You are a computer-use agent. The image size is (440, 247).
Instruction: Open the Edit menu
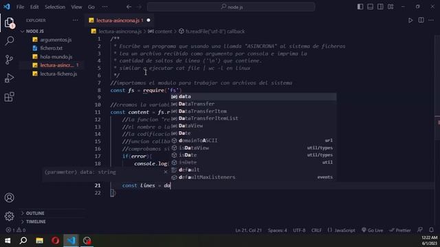click(x=34, y=7)
